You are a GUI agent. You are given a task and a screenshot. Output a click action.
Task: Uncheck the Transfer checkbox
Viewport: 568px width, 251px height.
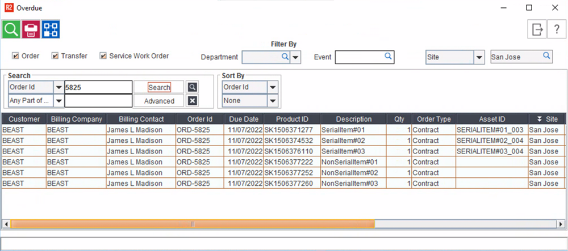[55, 56]
